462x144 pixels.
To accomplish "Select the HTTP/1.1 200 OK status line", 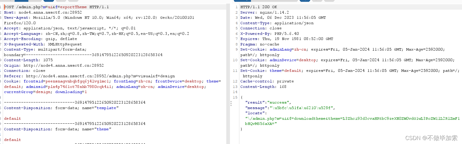I will tap(259, 7).
